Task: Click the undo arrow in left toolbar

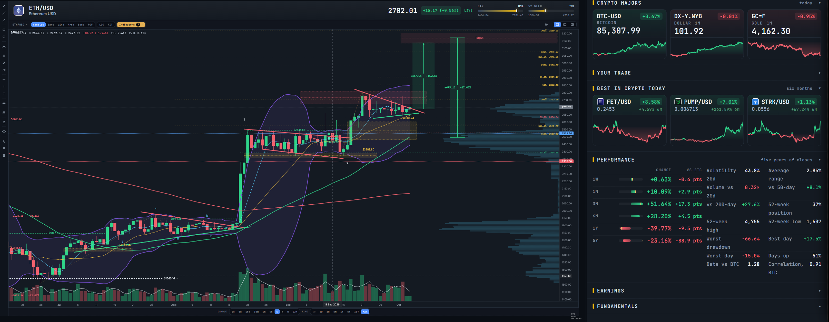Action: pyautogui.click(x=4, y=141)
